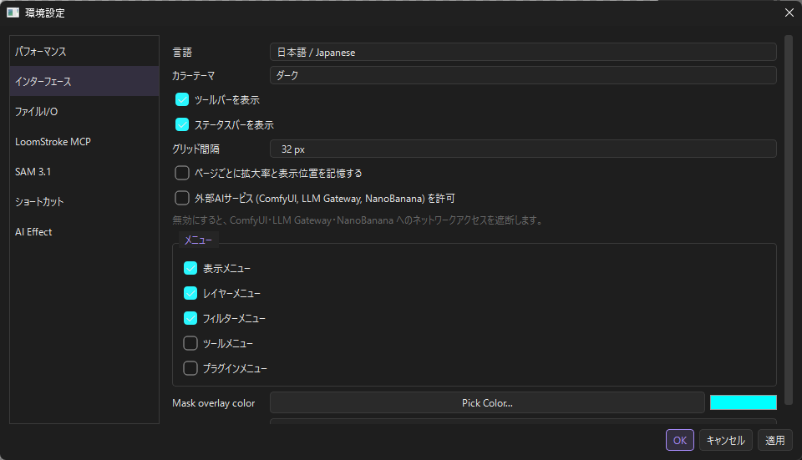Check プラグインメニュー

(190, 368)
